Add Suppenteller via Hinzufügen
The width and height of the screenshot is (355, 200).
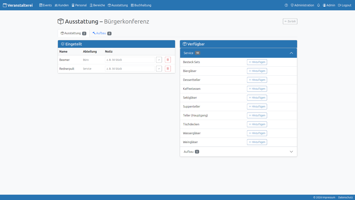[x=257, y=107]
